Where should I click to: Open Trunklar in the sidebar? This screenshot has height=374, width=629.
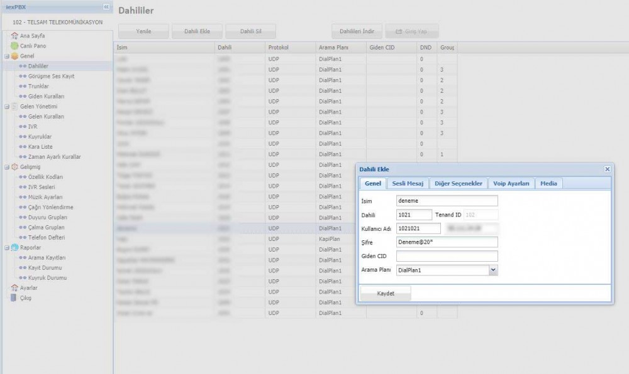click(x=38, y=86)
